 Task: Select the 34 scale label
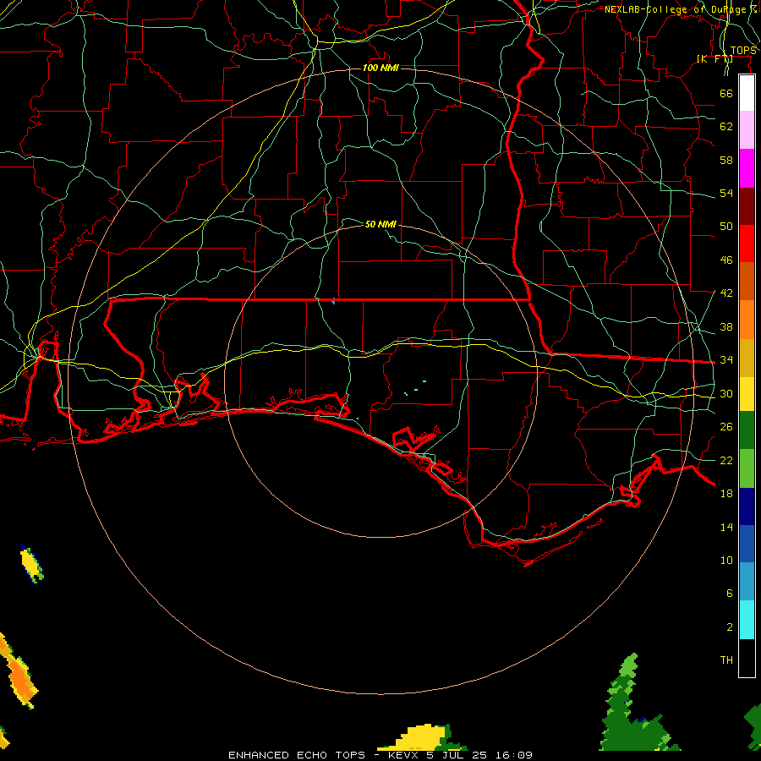pos(726,359)
